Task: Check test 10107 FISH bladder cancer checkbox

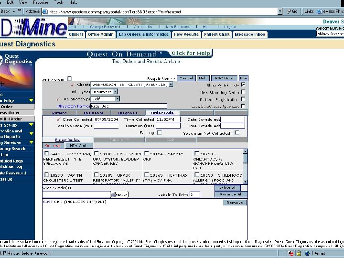Action: [x=97, y=153]
